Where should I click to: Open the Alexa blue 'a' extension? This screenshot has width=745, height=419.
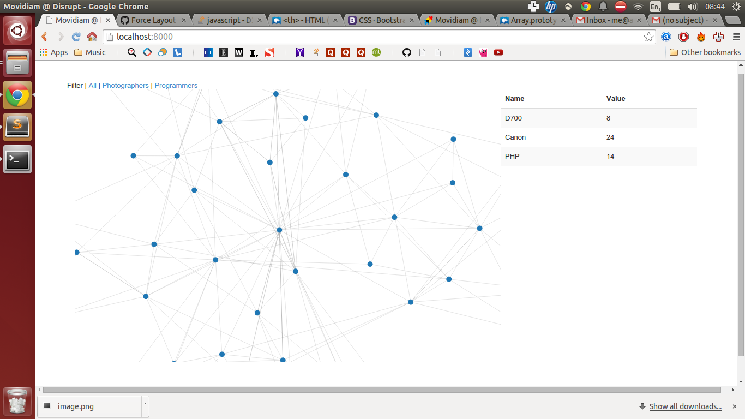[666, 37]
